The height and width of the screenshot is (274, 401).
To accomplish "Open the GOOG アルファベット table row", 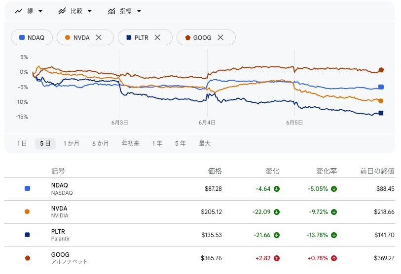I will 200,258.
